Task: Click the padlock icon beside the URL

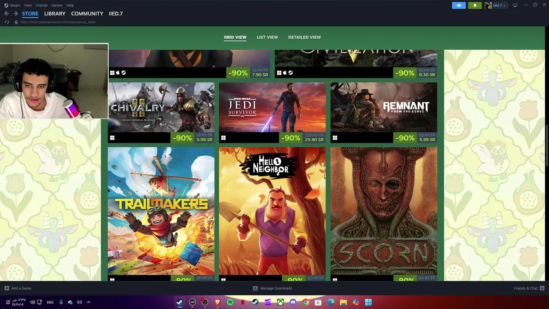Action: click(x=16, y=22)
